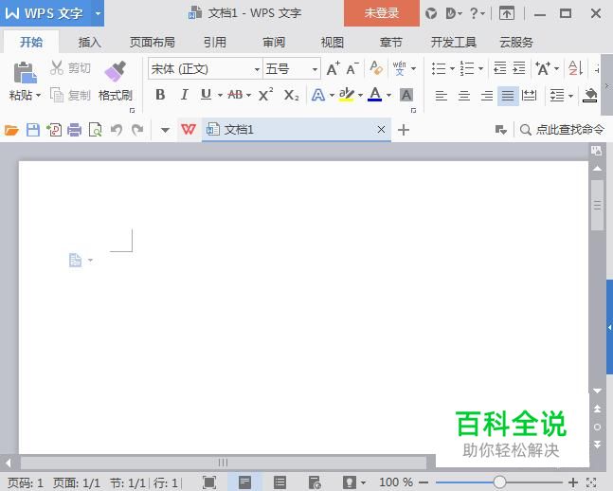Image resolution: width=613 pixels, height=491 pixels.
Task: Close the 文档1 tab
Action: pos(381,130)
